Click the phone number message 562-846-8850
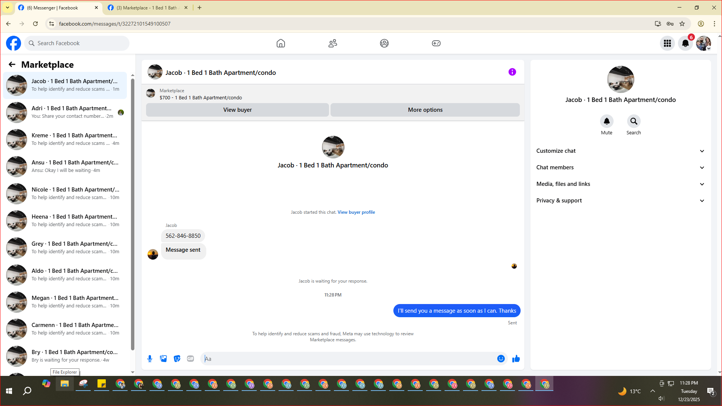 pyautogui.click(x=183, y=236)
